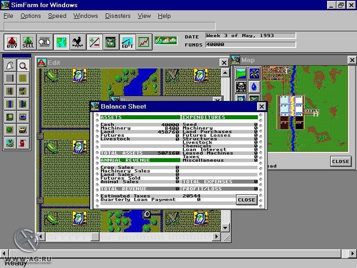Image resolution: width=357 pixels, height=268 pixels.
Task: Close the Edit window with its X
Action: tap(224, 63)
